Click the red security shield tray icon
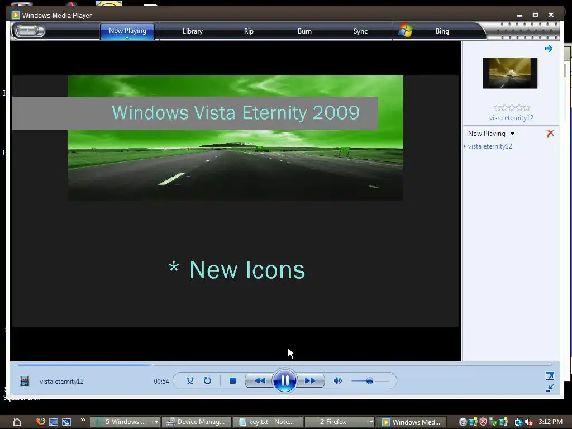The height and width of the screenshot is (429, 572). click(483, 422)
